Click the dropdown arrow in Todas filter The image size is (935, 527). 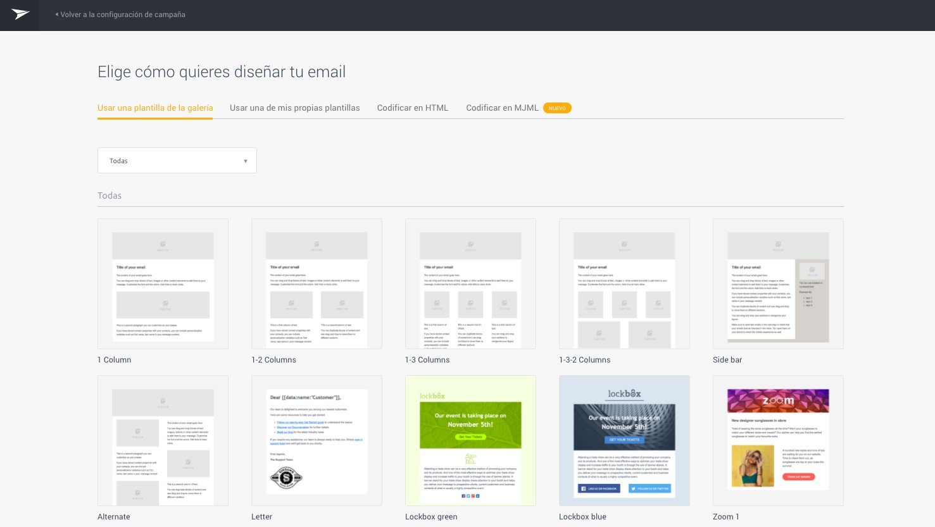pos(246,161)
